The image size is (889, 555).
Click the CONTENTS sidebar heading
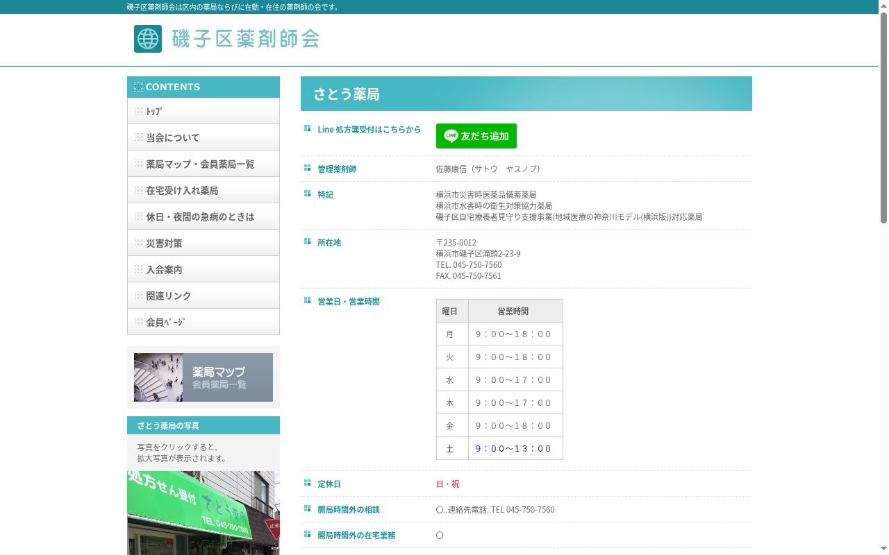pyautogui.click(x=203, y=87)
